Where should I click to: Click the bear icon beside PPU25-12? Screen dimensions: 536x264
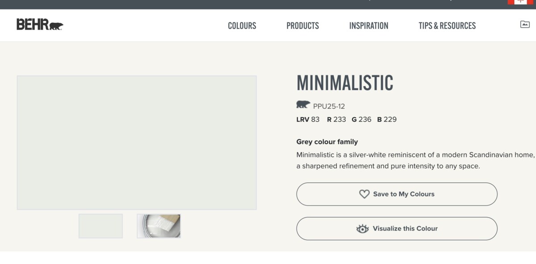(303, 104)
